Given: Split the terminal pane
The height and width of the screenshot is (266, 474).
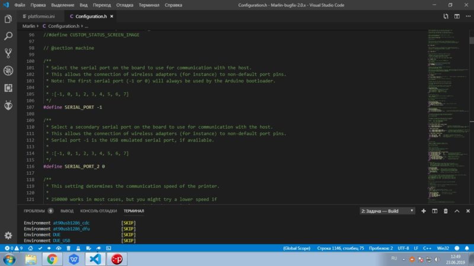Looking at the screenshot, I should tap(434, 211).
